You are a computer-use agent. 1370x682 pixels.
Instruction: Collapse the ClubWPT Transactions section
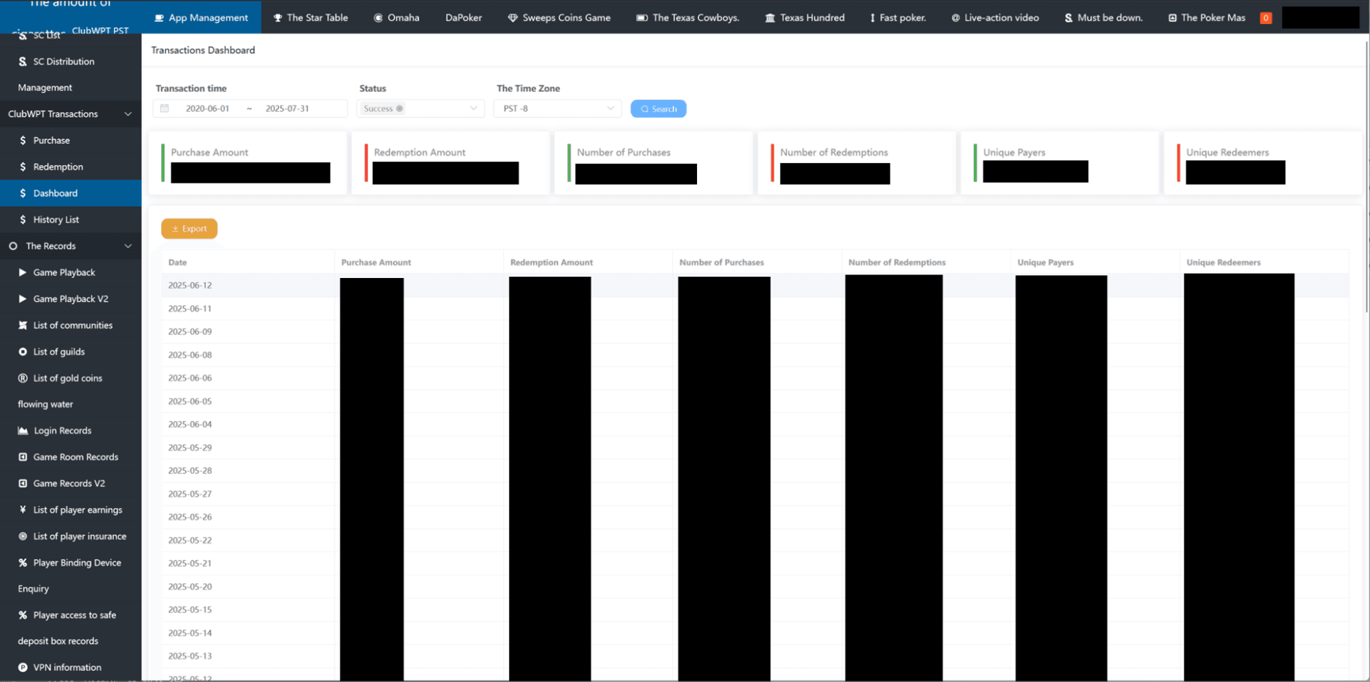[127, 114]
